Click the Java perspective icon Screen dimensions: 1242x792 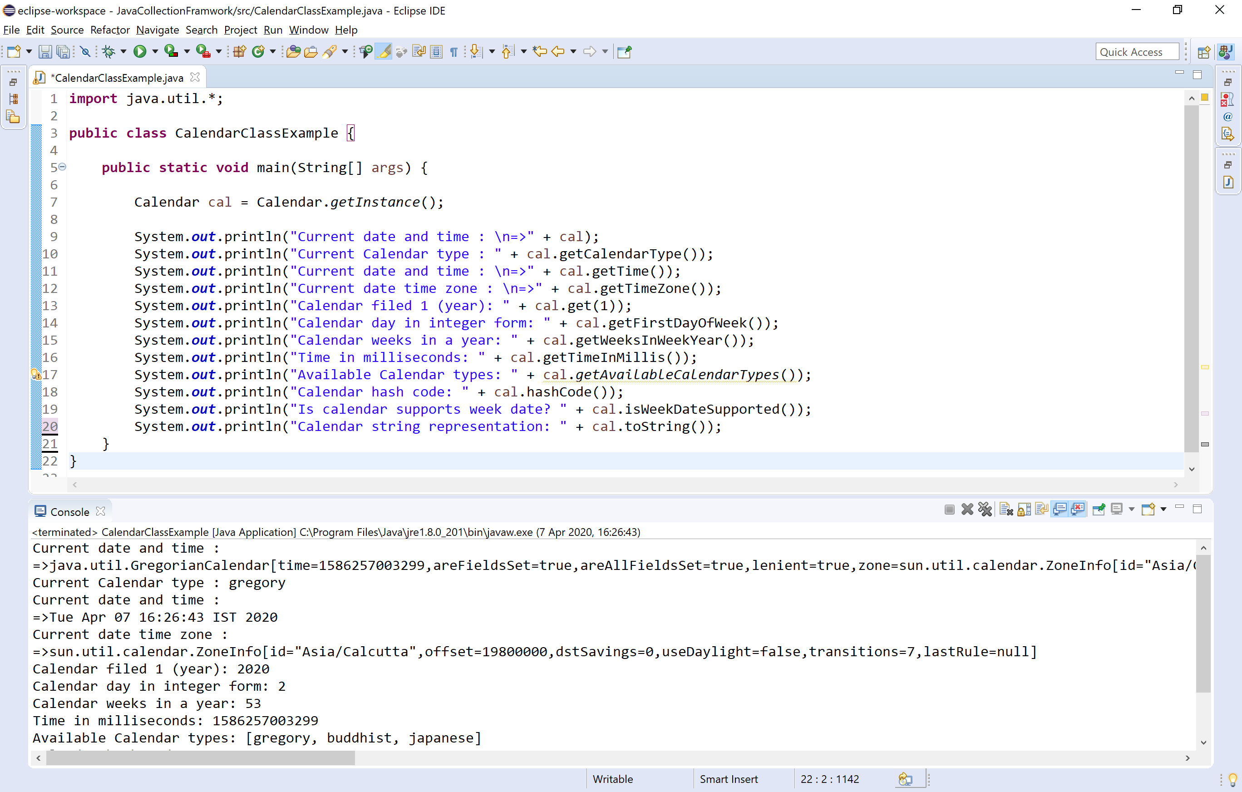pyautogui.click(x=1227, y=52)
